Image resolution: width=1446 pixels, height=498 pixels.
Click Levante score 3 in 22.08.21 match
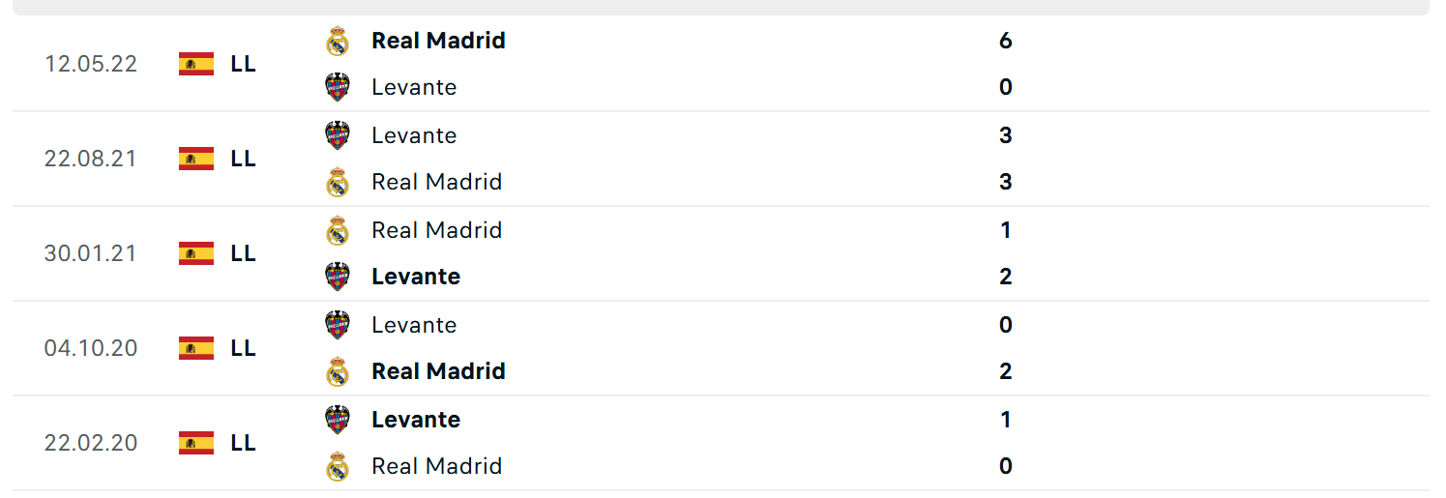(x=1006, y=135)
